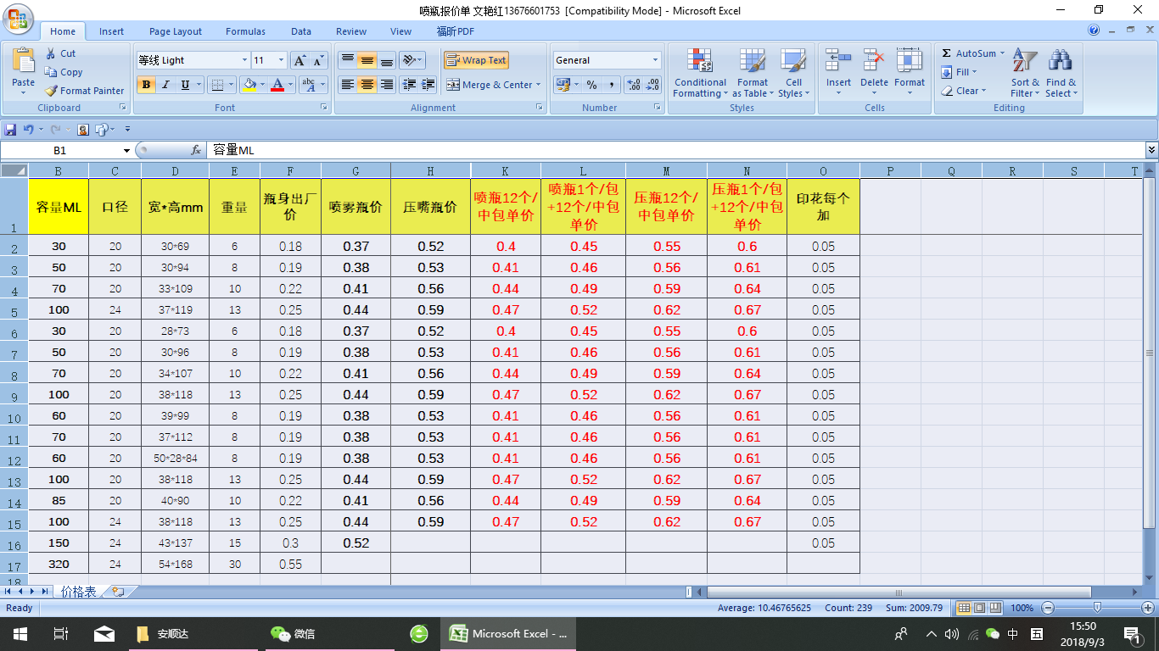Open the Formulas ribbon tab

(245, 31)
